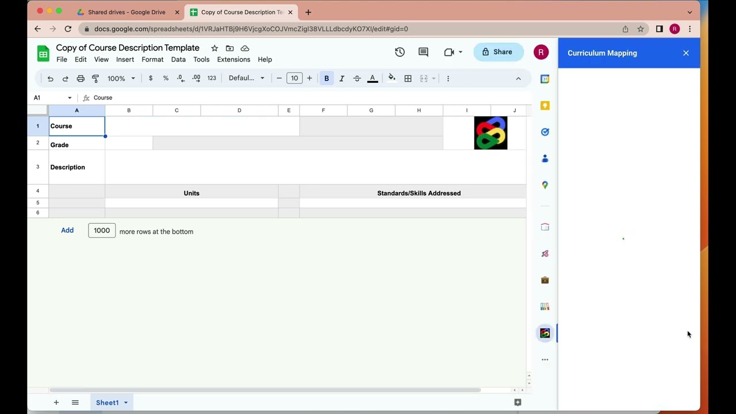Click the Add rows link

coord(67,231)
